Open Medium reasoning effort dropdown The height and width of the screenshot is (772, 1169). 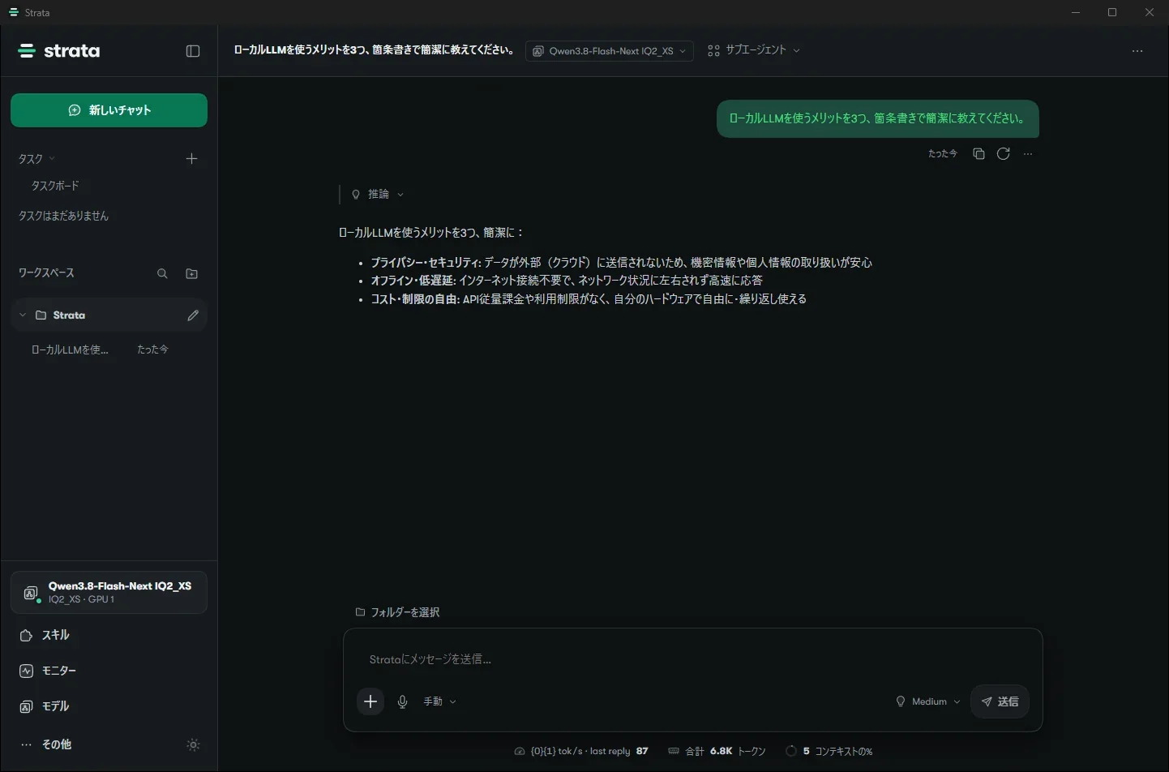(928, 701)
